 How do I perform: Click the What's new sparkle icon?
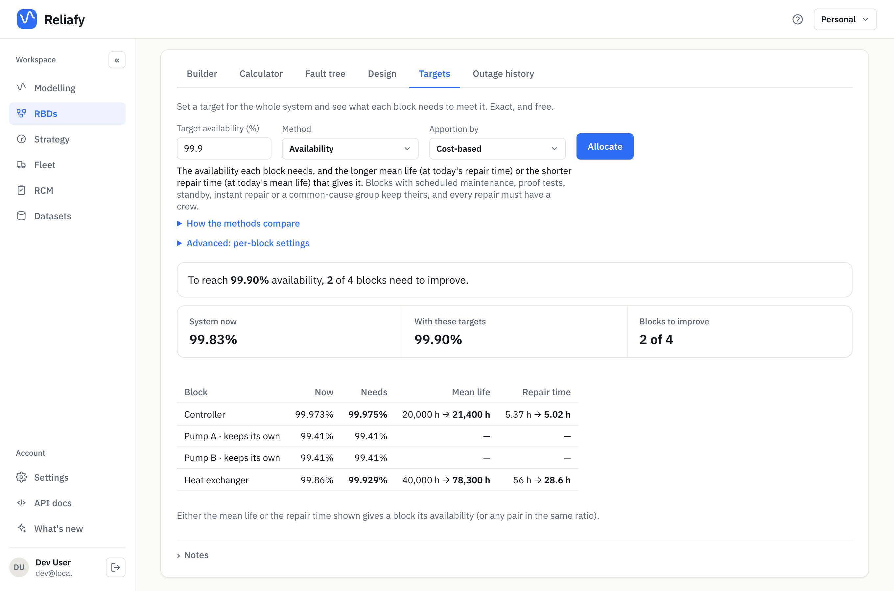pos(21,528)
